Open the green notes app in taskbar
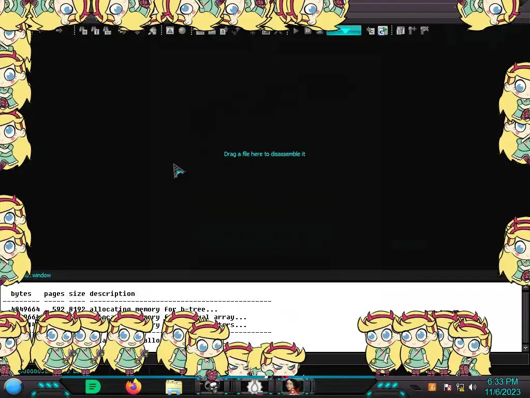 pyautogui.click(x=93, y=387)
